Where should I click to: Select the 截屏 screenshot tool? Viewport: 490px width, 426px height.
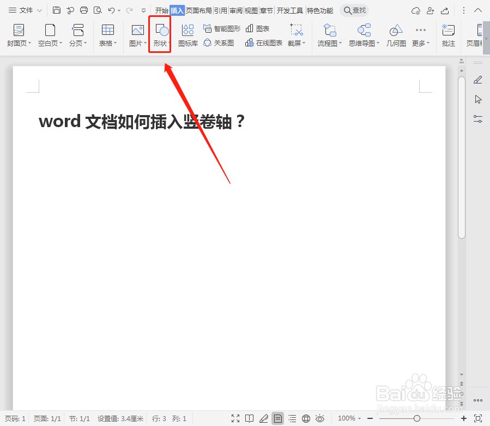tap(294, 34)
